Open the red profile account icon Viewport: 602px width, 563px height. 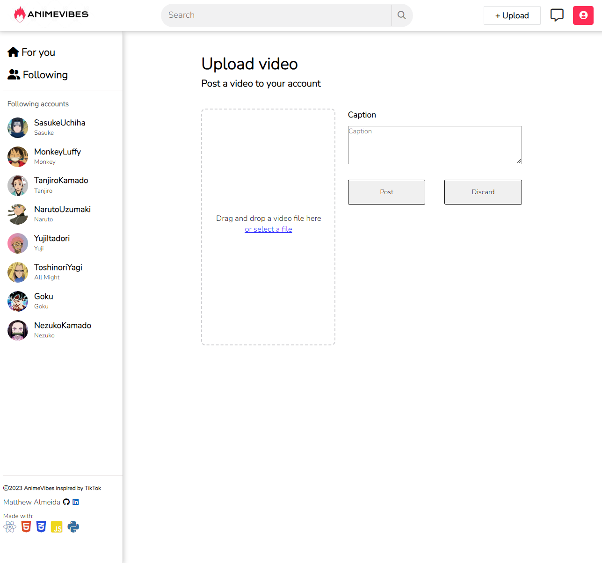583,15
